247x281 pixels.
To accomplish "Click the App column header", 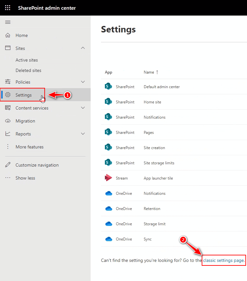I will click(108, 72).
